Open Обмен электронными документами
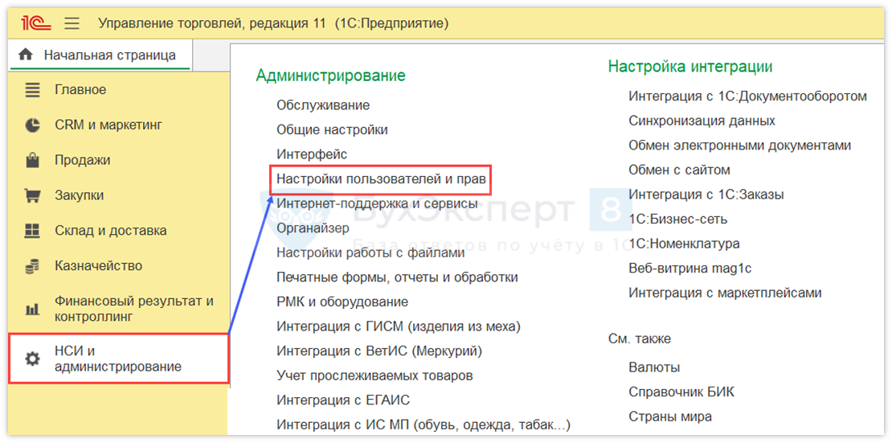 click(x=740, y=146)
